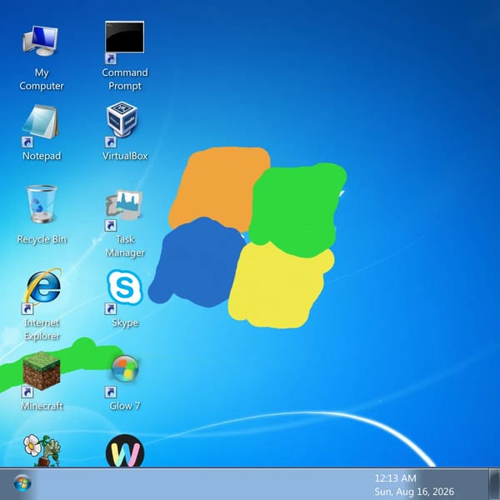Click the Recycle Bin label text
500x500 pixels.
42,239
